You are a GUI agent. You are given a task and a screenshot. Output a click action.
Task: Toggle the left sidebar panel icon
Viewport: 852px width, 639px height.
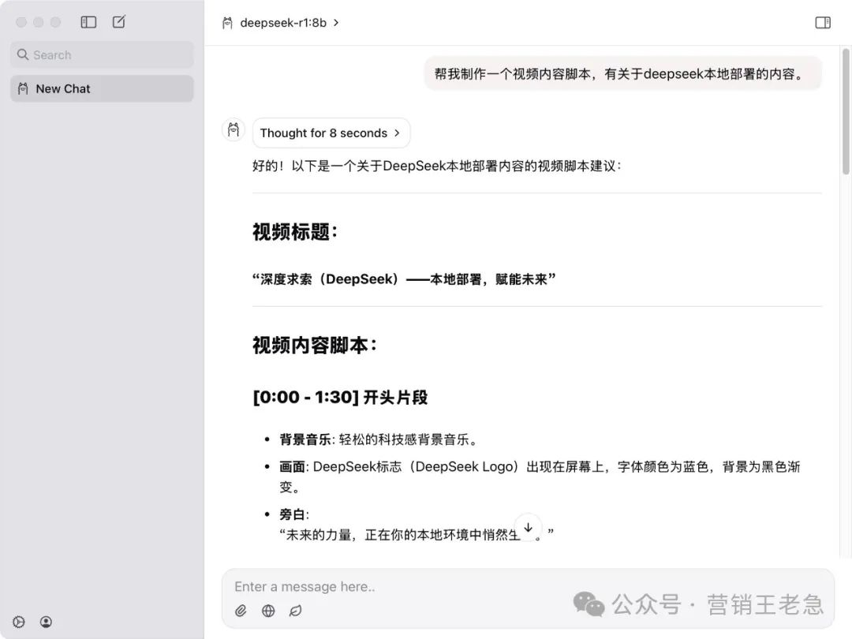click(x=88, y=22)
